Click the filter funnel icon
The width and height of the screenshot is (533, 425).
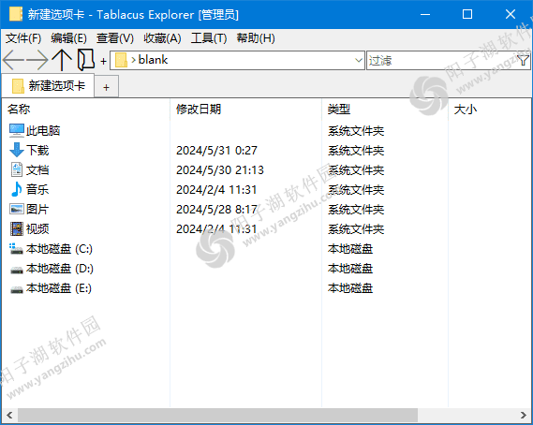pyautogui.click(x=523, y=61)
